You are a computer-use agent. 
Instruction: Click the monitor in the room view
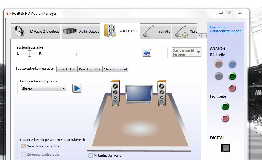[139, 94]
